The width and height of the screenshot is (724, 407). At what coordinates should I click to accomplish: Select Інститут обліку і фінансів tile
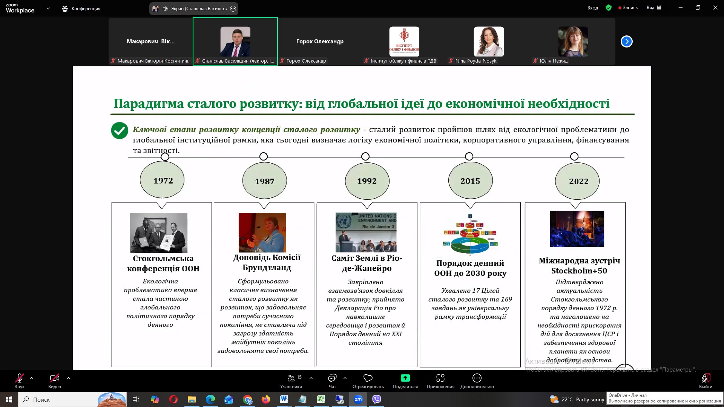tap(404, 41)
